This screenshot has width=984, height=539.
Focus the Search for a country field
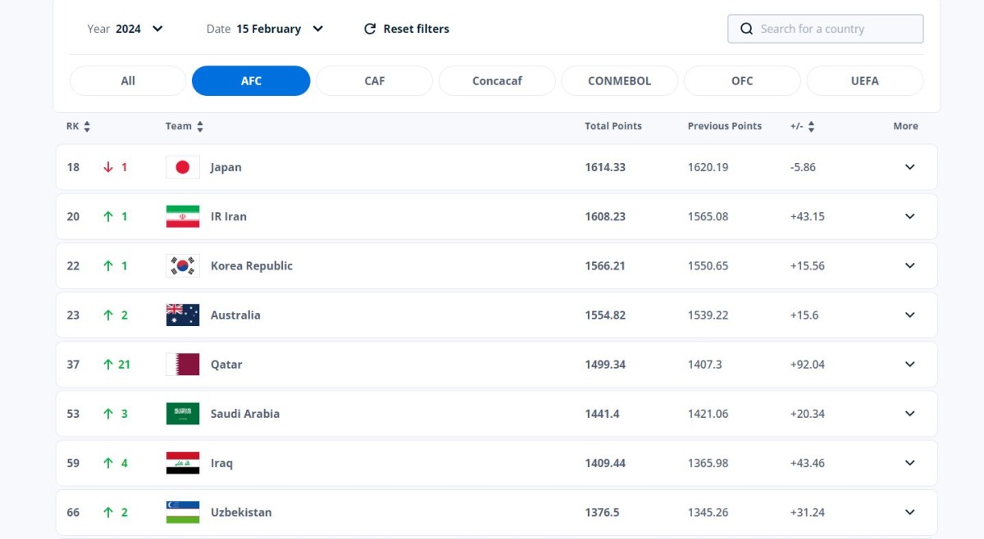coord(835,29)
